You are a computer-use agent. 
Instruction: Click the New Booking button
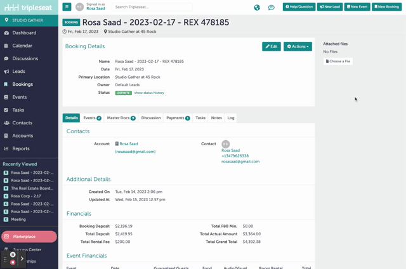[387, 7]
